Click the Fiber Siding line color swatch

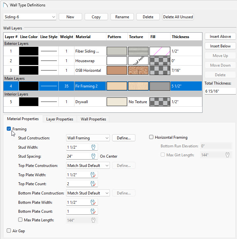[x=29, y=51]
